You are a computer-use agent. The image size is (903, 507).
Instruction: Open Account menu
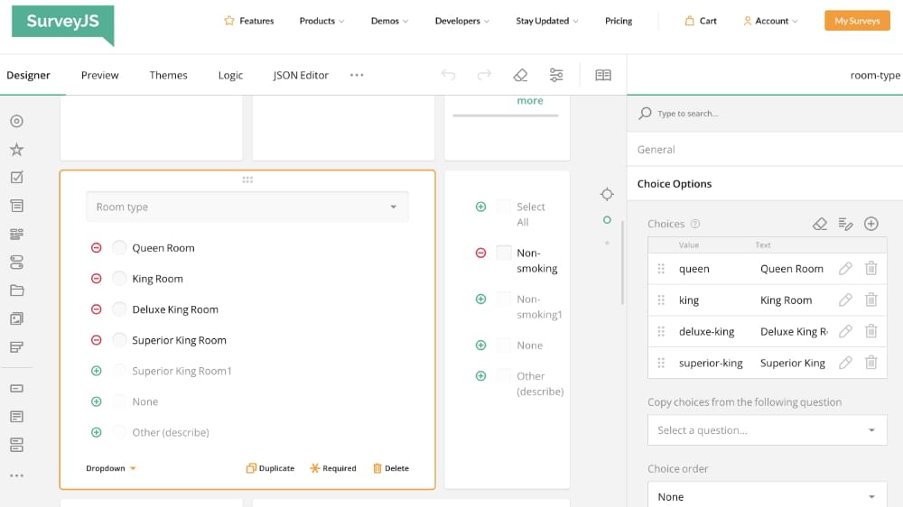pos(770,21)
